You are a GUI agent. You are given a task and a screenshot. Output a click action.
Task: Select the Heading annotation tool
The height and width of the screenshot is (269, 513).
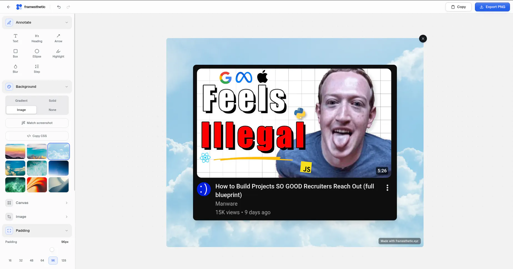tap(37, 38)
